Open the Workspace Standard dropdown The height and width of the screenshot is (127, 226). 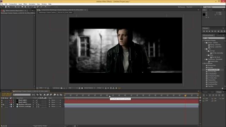(x=194, y=7)
